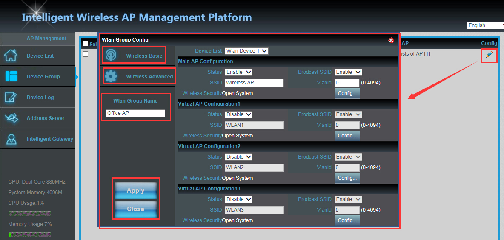Image resolution: width=504 pixels, height=240 pixels.
Task: Click the Config column header
Action: point(489,43)
